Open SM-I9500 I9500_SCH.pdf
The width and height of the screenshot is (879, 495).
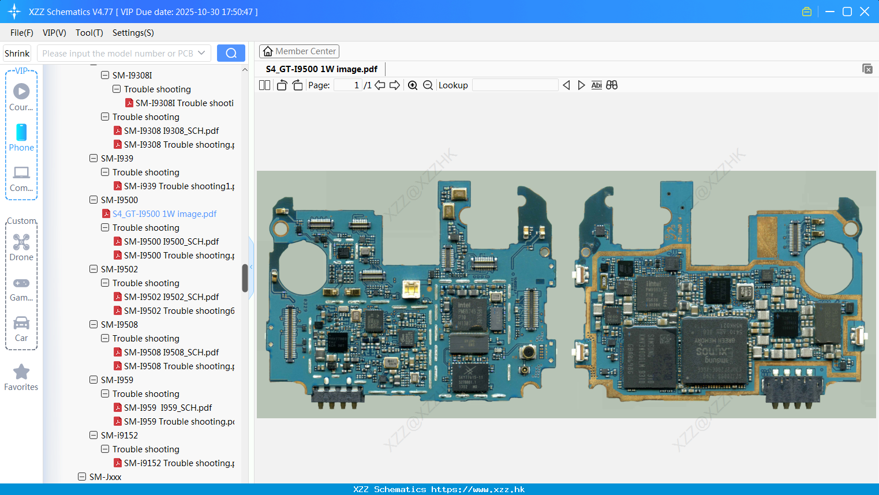pyautogui.click(x=171, y=241)
